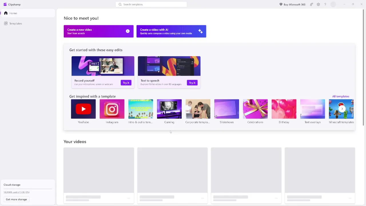Open the Slideshows template category
The height and width of the screenshot is (206, 366).
[227, 112]
